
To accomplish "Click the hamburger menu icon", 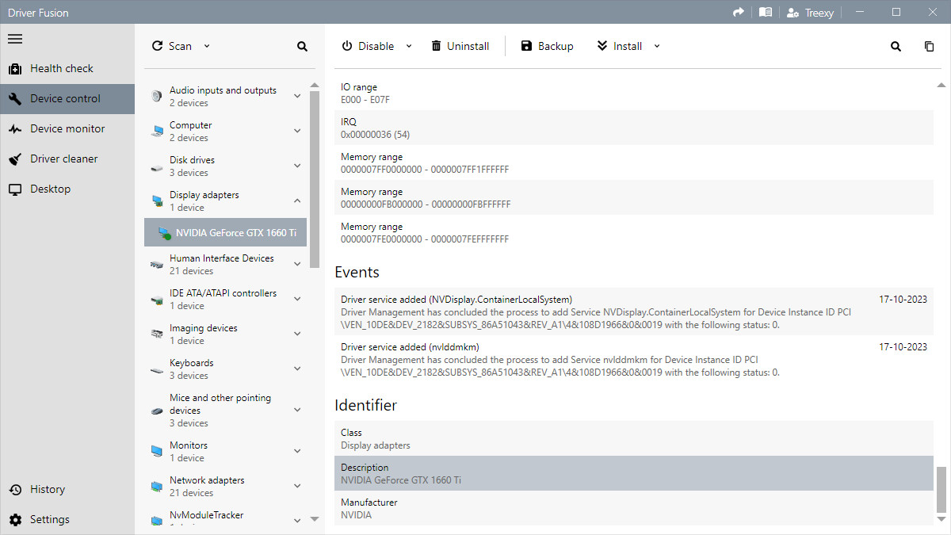I will pyautogui.click(x=15, y=39).
